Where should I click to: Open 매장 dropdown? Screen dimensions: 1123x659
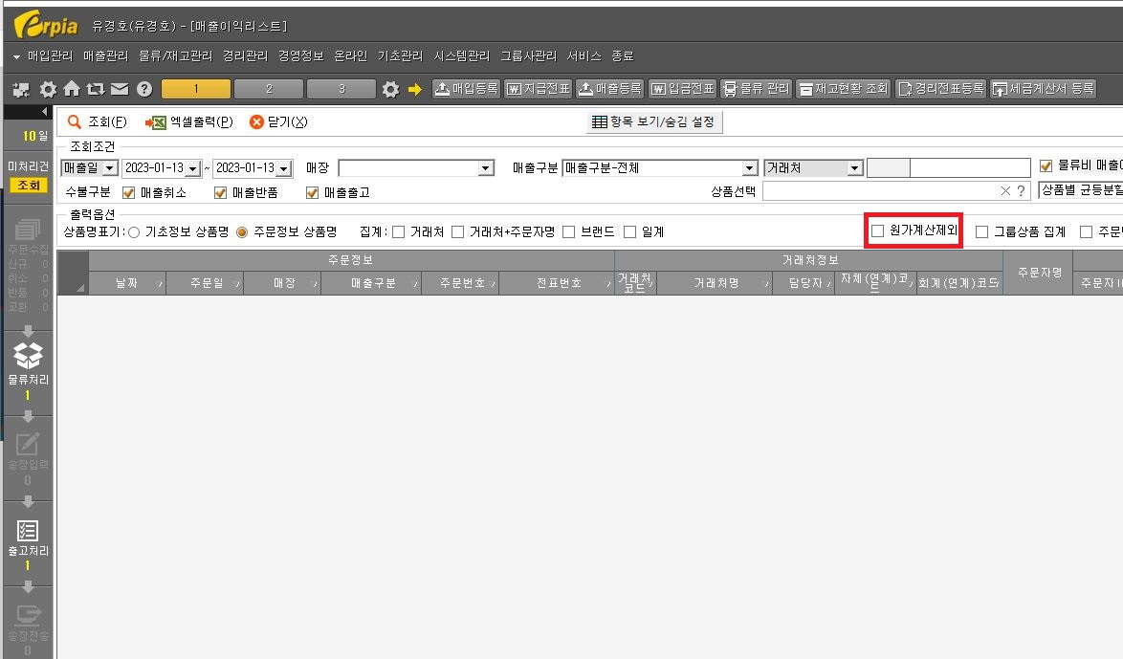486,168
